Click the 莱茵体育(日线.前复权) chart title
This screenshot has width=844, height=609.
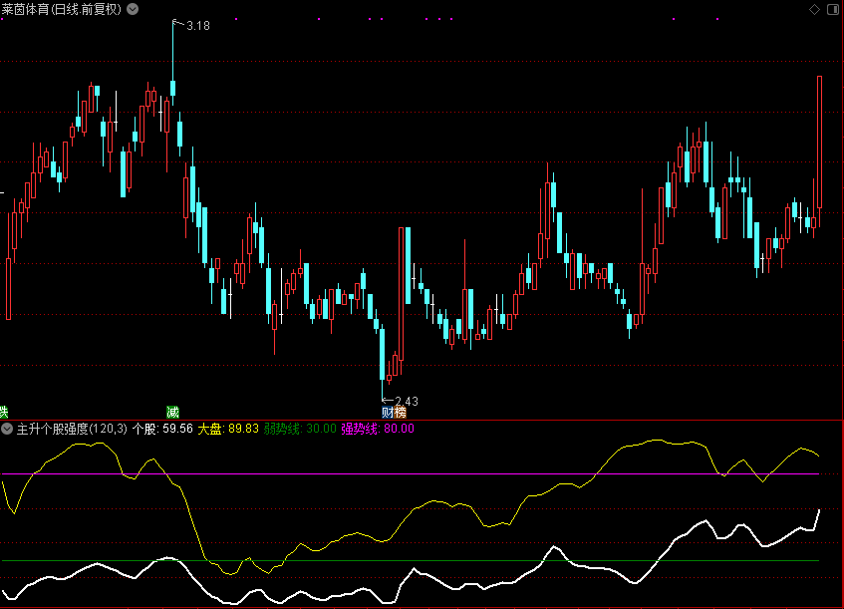[x=62, y=9]
